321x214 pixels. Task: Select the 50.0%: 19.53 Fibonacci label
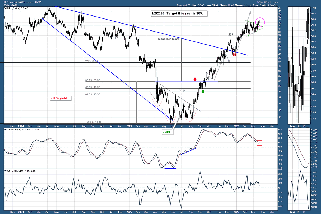[93, 87]
